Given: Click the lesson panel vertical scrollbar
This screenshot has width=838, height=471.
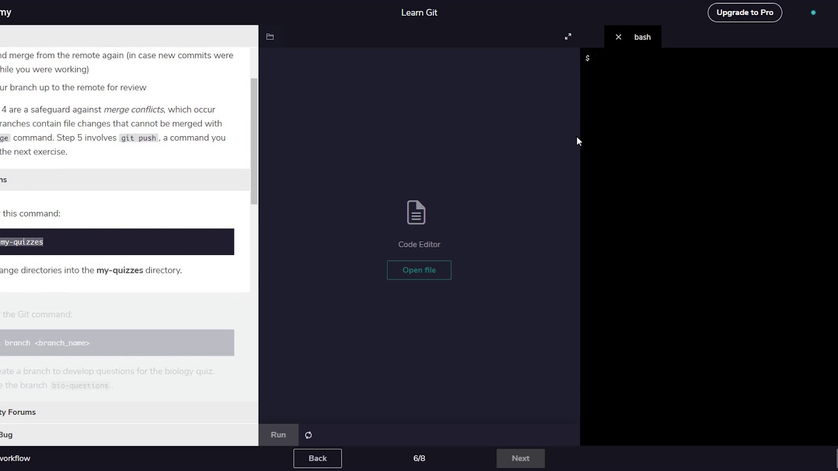Looking at the screenshot, I should pyautogui.click(x=254, y=141).
